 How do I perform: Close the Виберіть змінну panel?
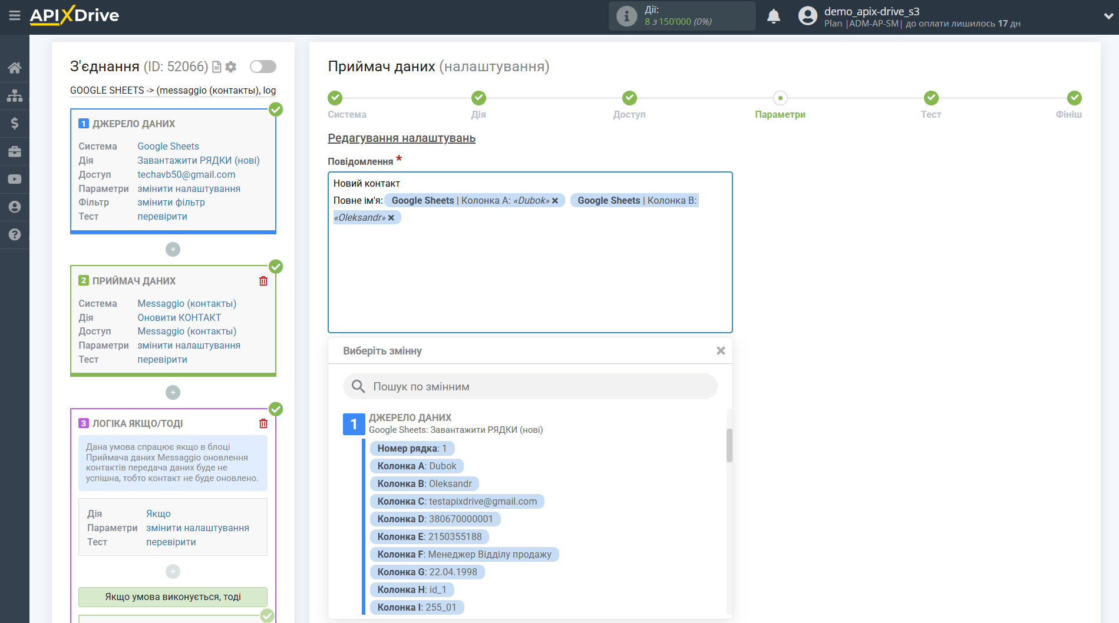click(x=720, y=351)
